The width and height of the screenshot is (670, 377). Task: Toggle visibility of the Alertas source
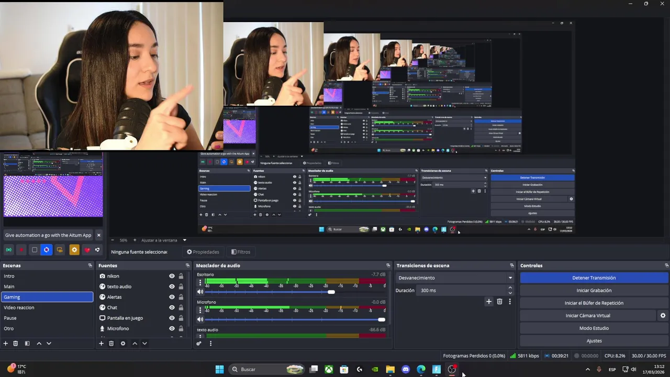[x=172, y=297]
